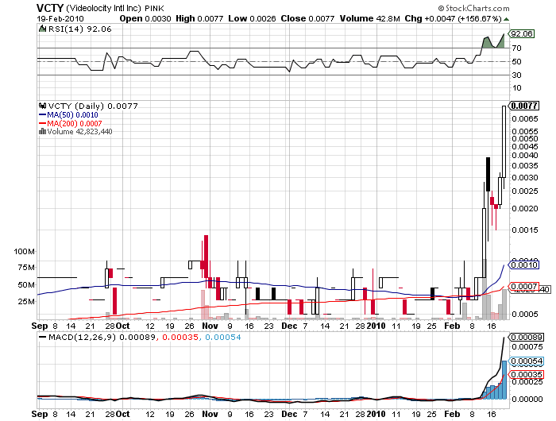Click the Feb label under the MACD panel
Image resolution: width=556 pixels, height=421 pixels.
click(453, 414)
